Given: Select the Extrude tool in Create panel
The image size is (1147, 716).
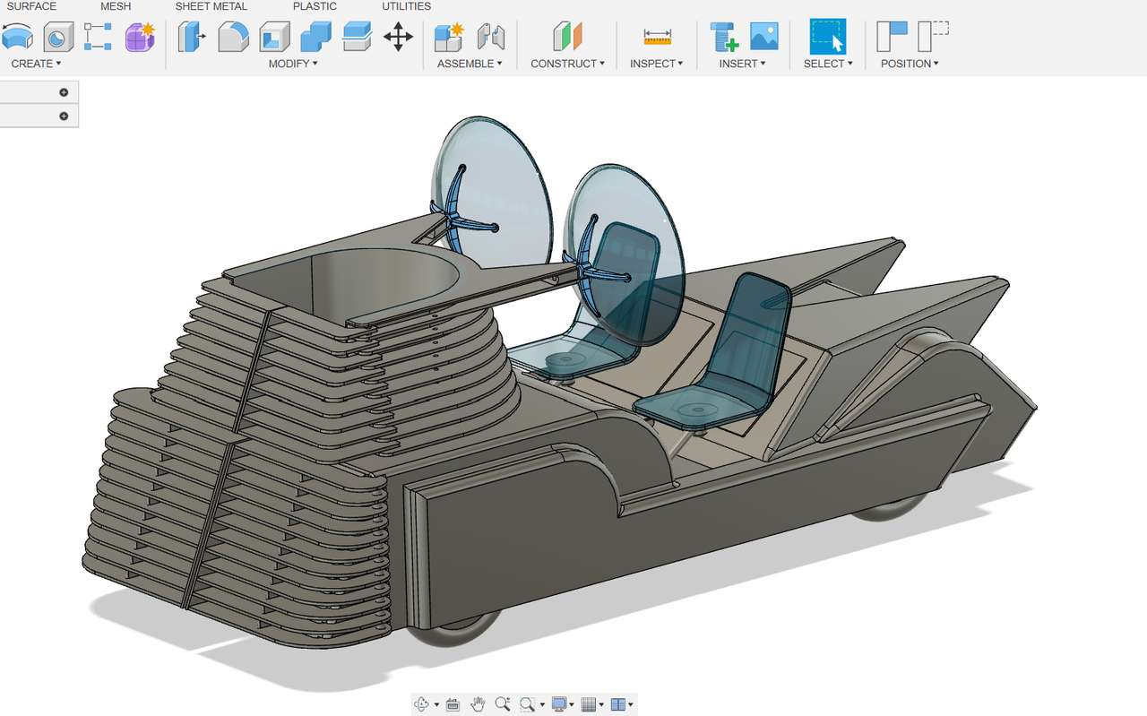Looking at the screenshot, I should 17,38.
